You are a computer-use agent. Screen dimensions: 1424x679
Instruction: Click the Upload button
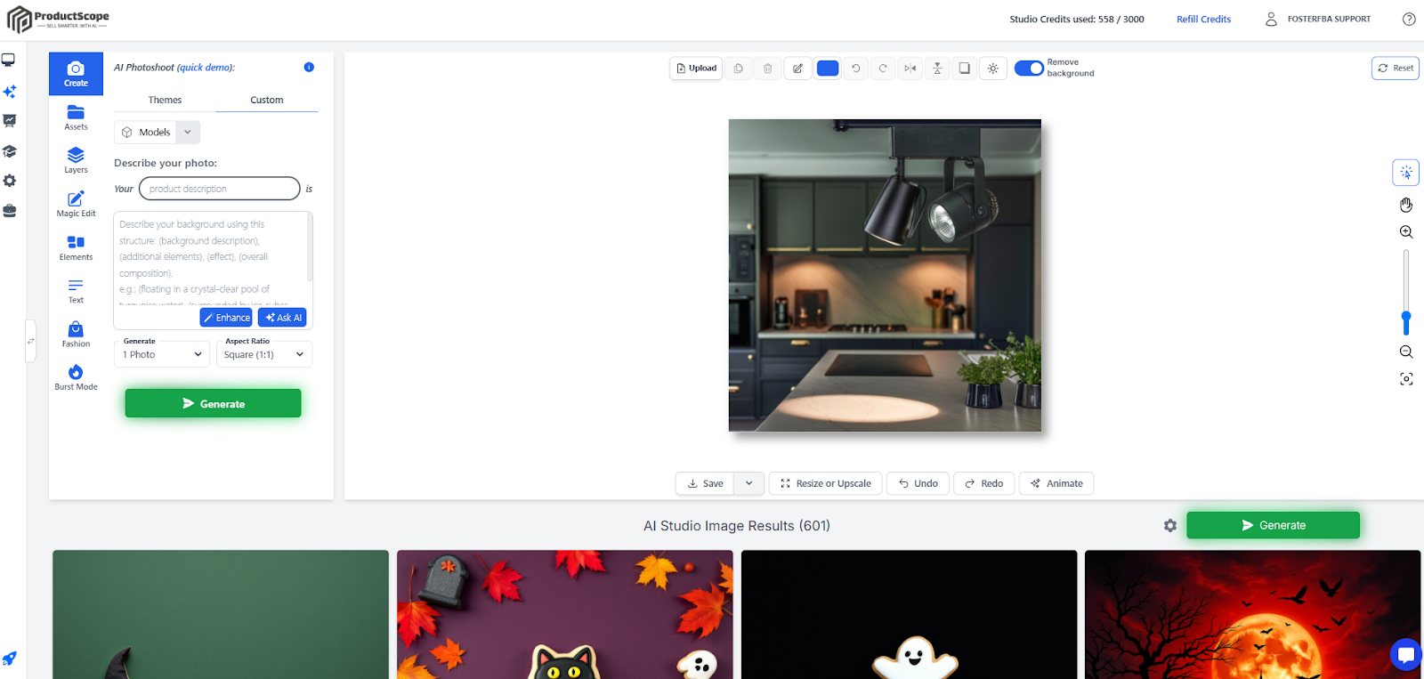[696, 69]
